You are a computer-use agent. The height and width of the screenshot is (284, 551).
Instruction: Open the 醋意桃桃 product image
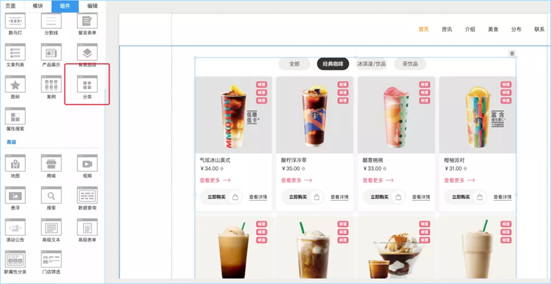tap(396, 115)
